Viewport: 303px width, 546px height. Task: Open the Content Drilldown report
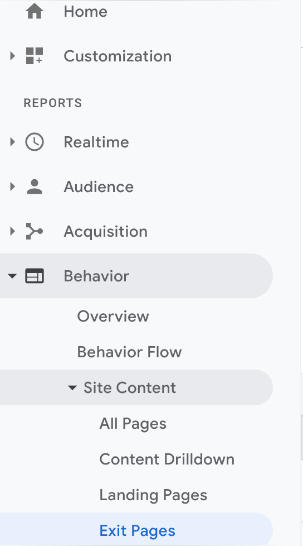tap(167, 459)
